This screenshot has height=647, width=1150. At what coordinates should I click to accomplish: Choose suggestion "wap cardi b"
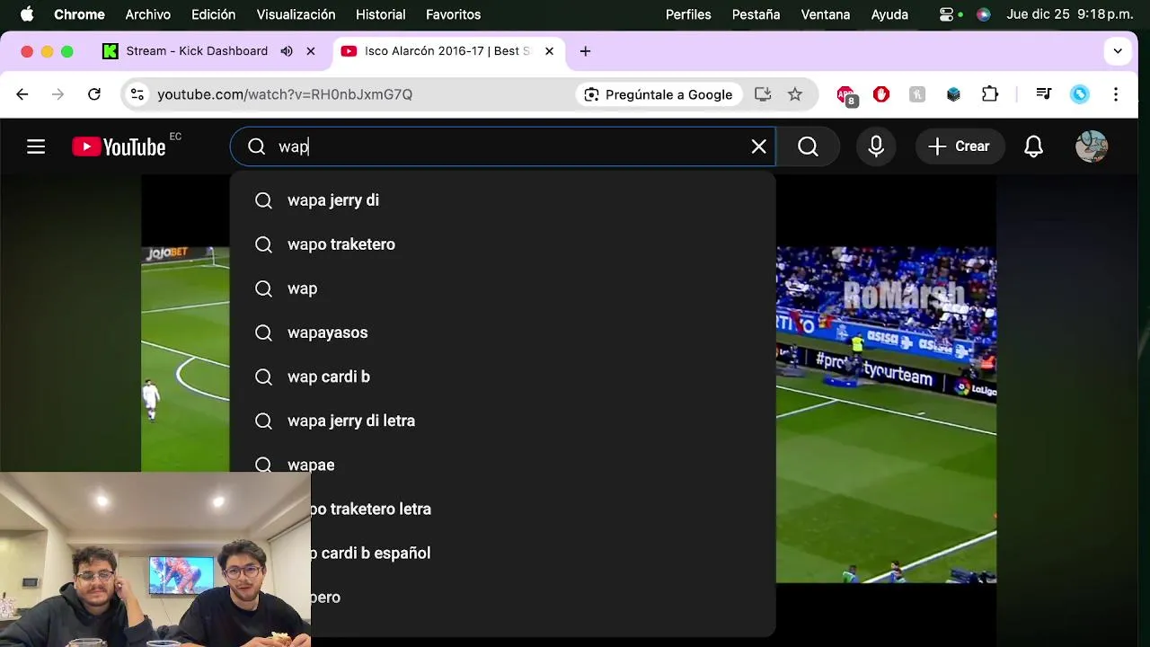click(503, 377)
